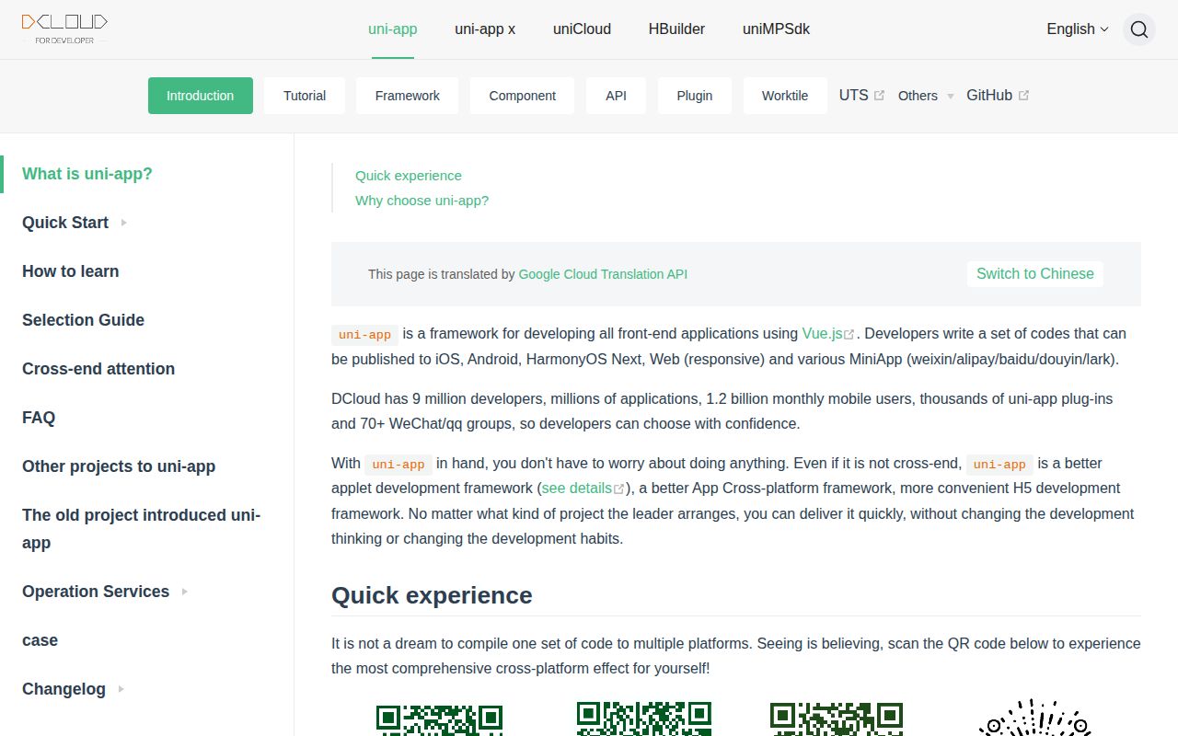This screenshot has height=736, width=1178.
Task: Switch to uni-app x tab
Action: pyautogui.click(x=485, y=29)
